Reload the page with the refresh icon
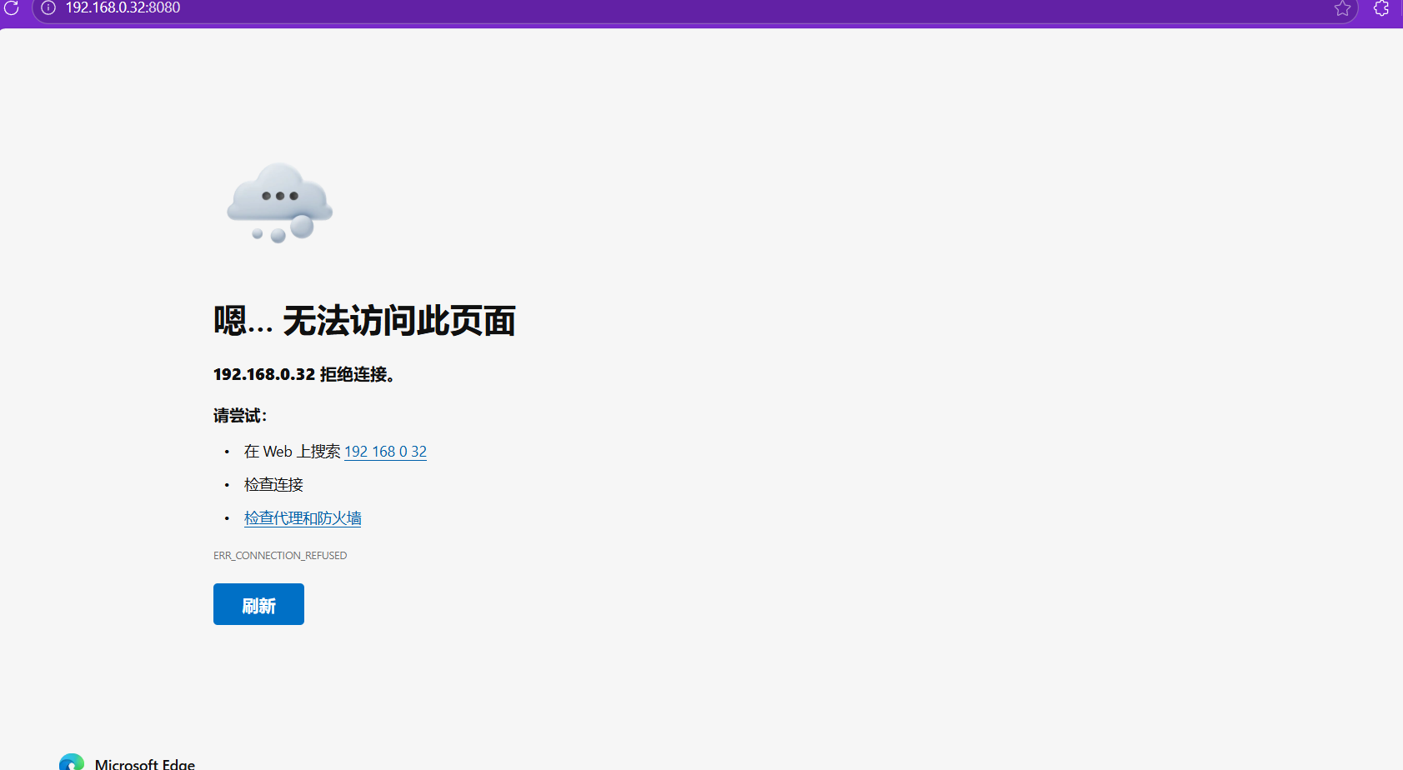Screen dimensions: 1403x770 click(12, 7)
